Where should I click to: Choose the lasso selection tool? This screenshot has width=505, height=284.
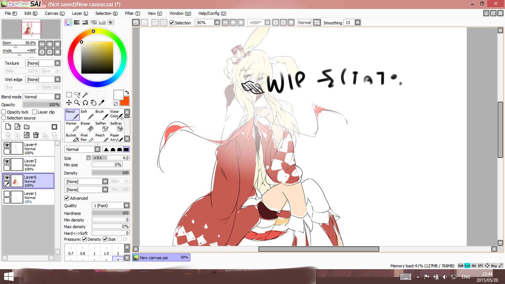[77, 95]
